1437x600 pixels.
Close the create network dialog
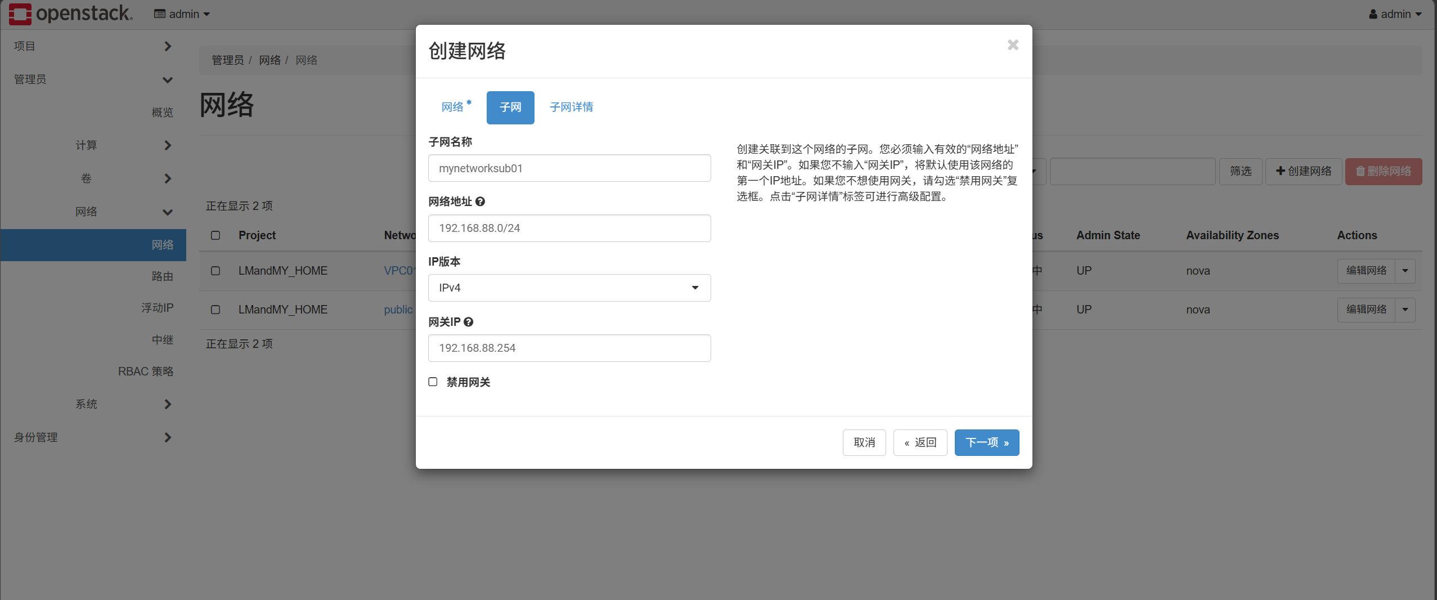[x=1013, y=44]
